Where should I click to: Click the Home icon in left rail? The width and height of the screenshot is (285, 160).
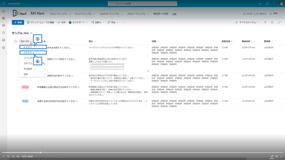pos(3,11)
